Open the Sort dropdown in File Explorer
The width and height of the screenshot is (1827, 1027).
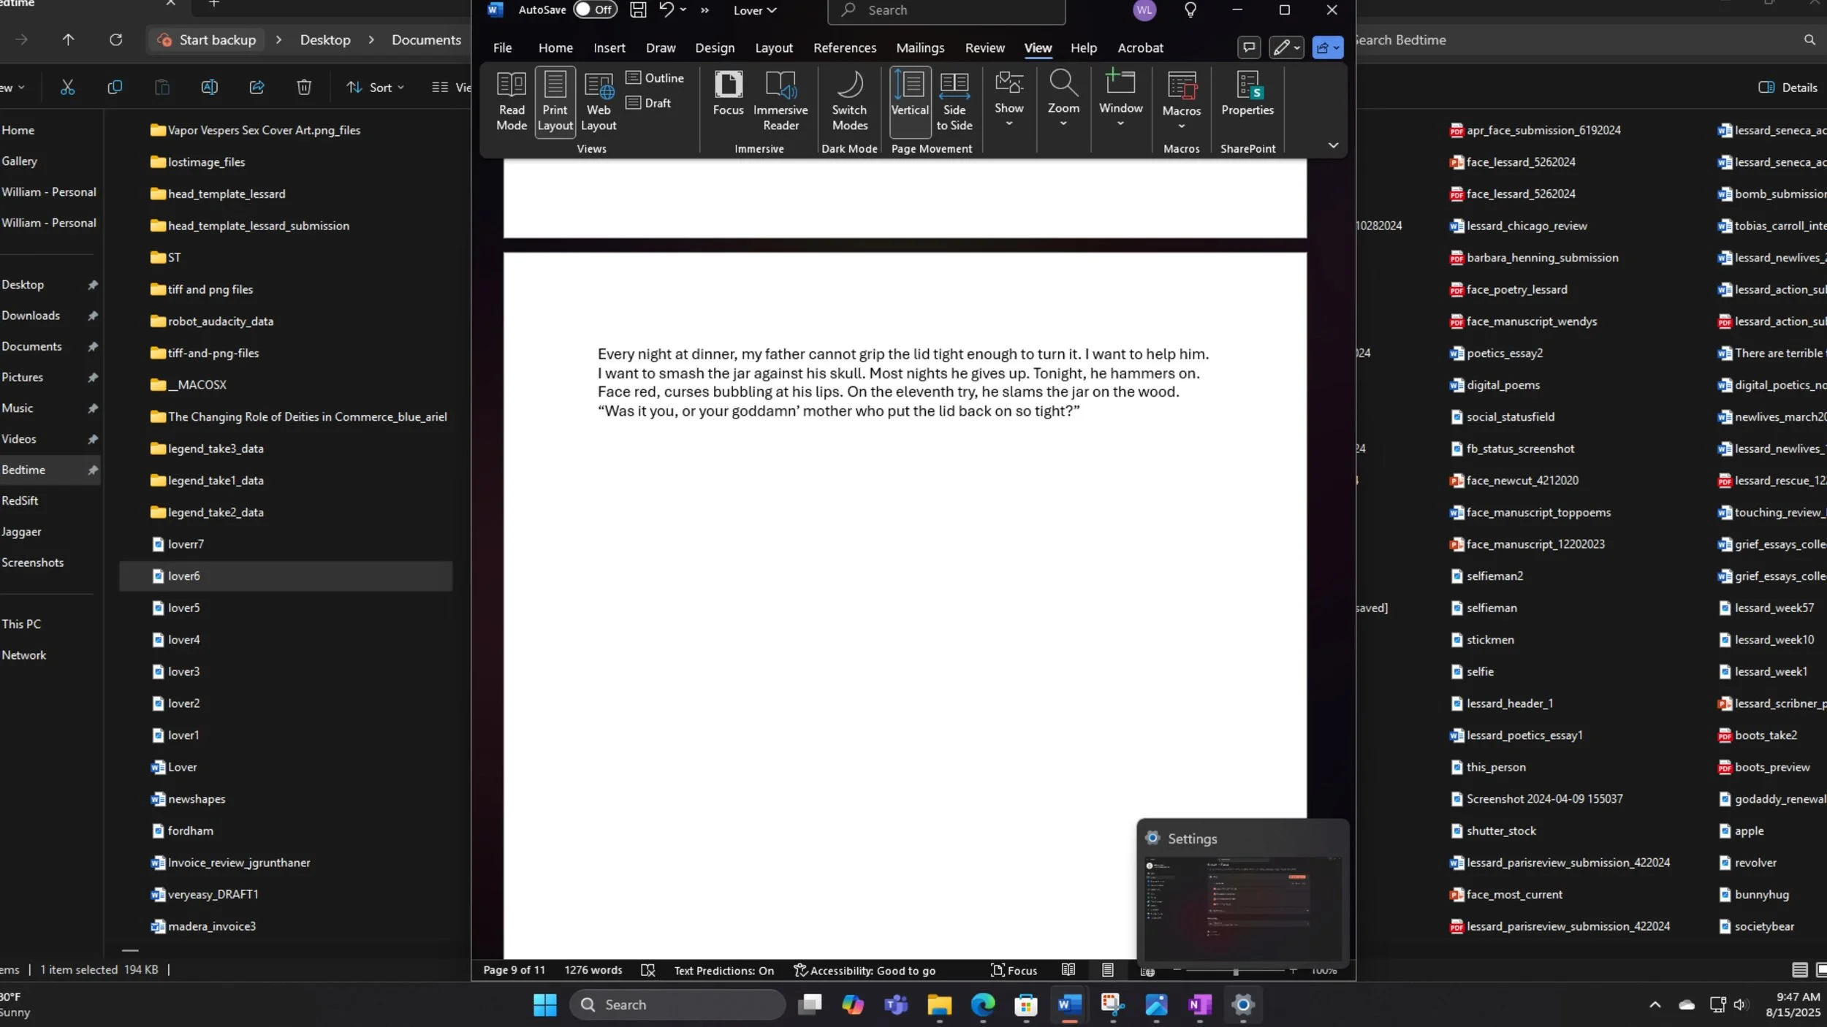(375, 87)
